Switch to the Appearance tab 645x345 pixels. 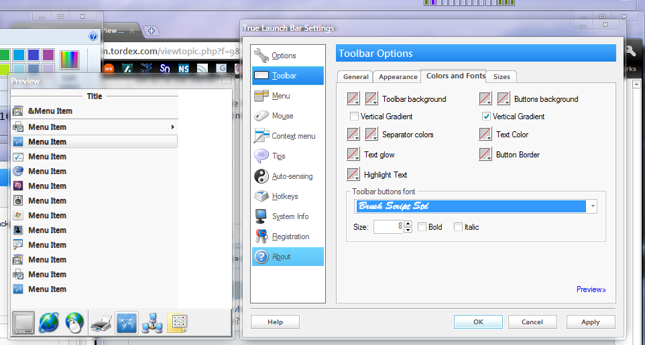[x=398, y=76]
